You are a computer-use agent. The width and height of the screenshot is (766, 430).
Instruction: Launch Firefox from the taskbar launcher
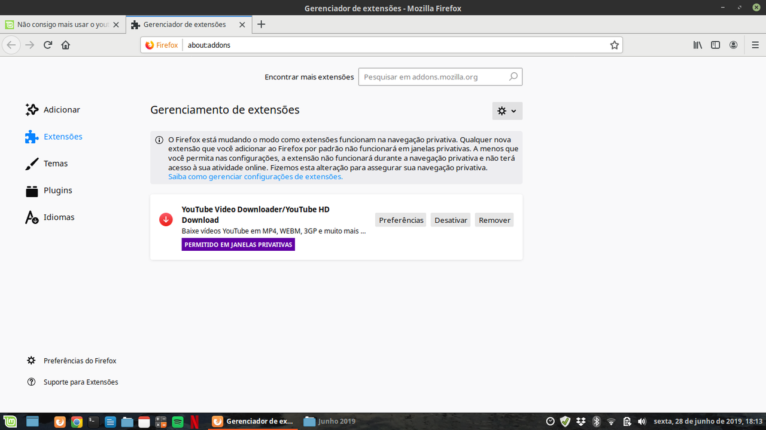pyautogui.click(x=60, y=422)
